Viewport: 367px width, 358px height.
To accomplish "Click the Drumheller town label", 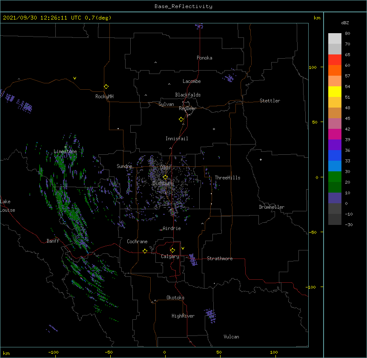I will [x=272, y=207].
